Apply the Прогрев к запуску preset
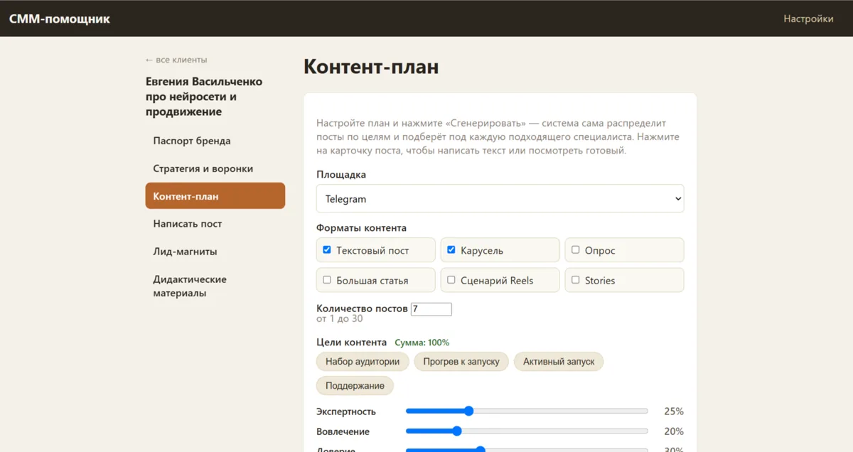 point(461,362)
